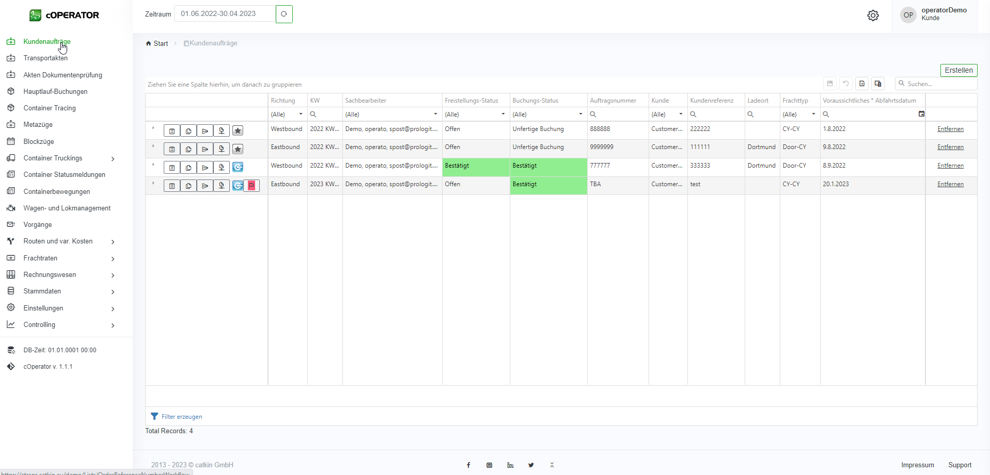Image resolution: width=990 pixels, height=475 pixels.
Task: Click the send arrow icon in the 9999999 row
Action: (205, 149)
